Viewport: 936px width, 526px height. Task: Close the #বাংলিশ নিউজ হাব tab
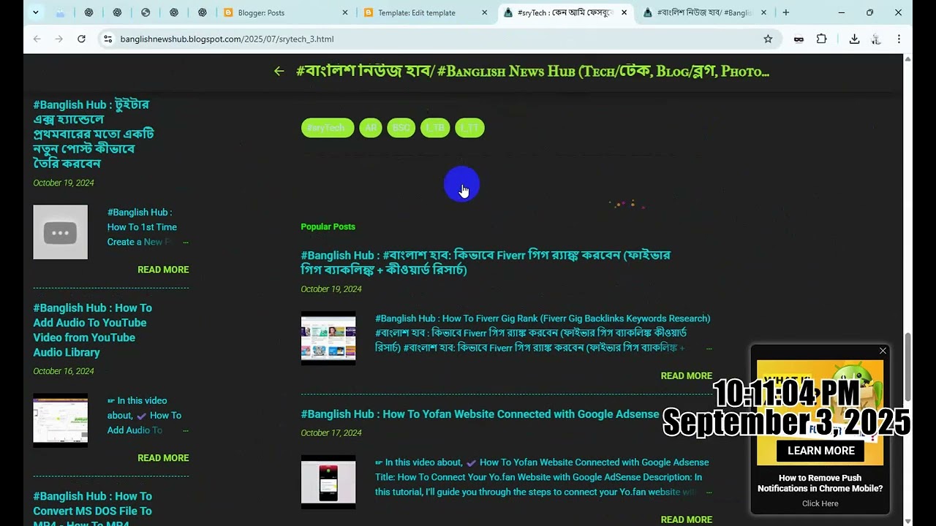coord(763,12)
